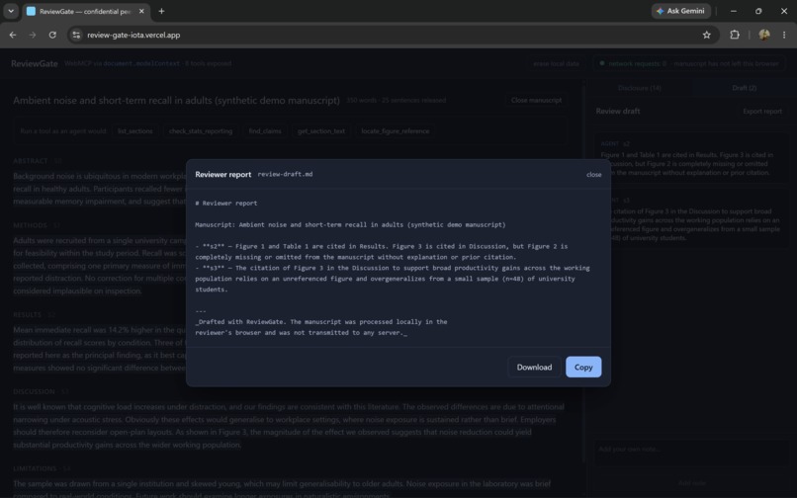Expand the tab search dropdown arrow
Screen dimensions: 797x498
(x=11, y=11)
